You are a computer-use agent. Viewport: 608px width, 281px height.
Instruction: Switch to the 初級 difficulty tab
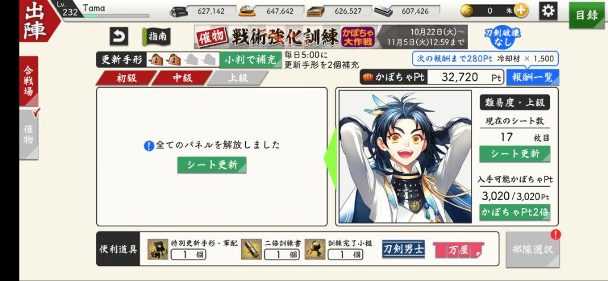click(x=126, y=78)
